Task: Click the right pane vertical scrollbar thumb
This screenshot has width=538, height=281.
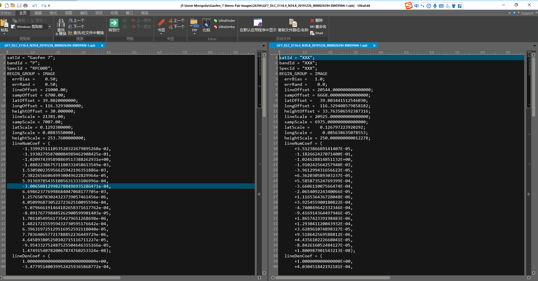Action: 533,87
